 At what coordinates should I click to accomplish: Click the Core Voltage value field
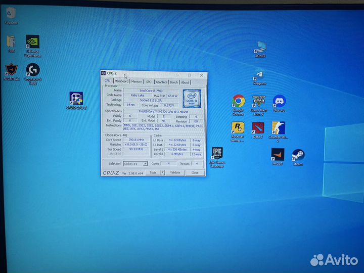point(169,105)
